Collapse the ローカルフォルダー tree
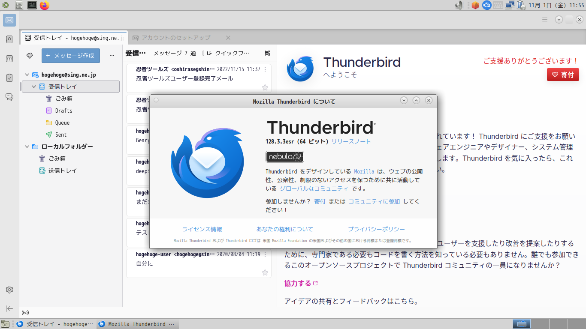 27,147
